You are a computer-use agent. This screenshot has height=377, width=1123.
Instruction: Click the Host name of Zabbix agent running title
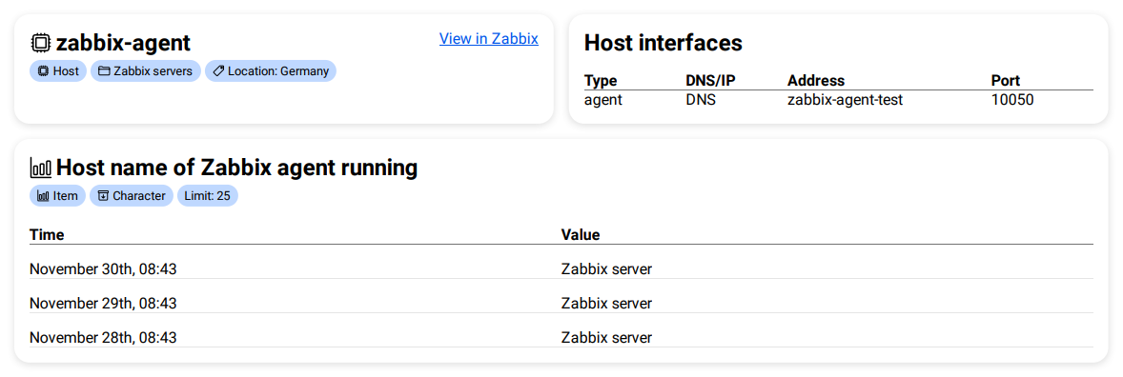[236, 169]
